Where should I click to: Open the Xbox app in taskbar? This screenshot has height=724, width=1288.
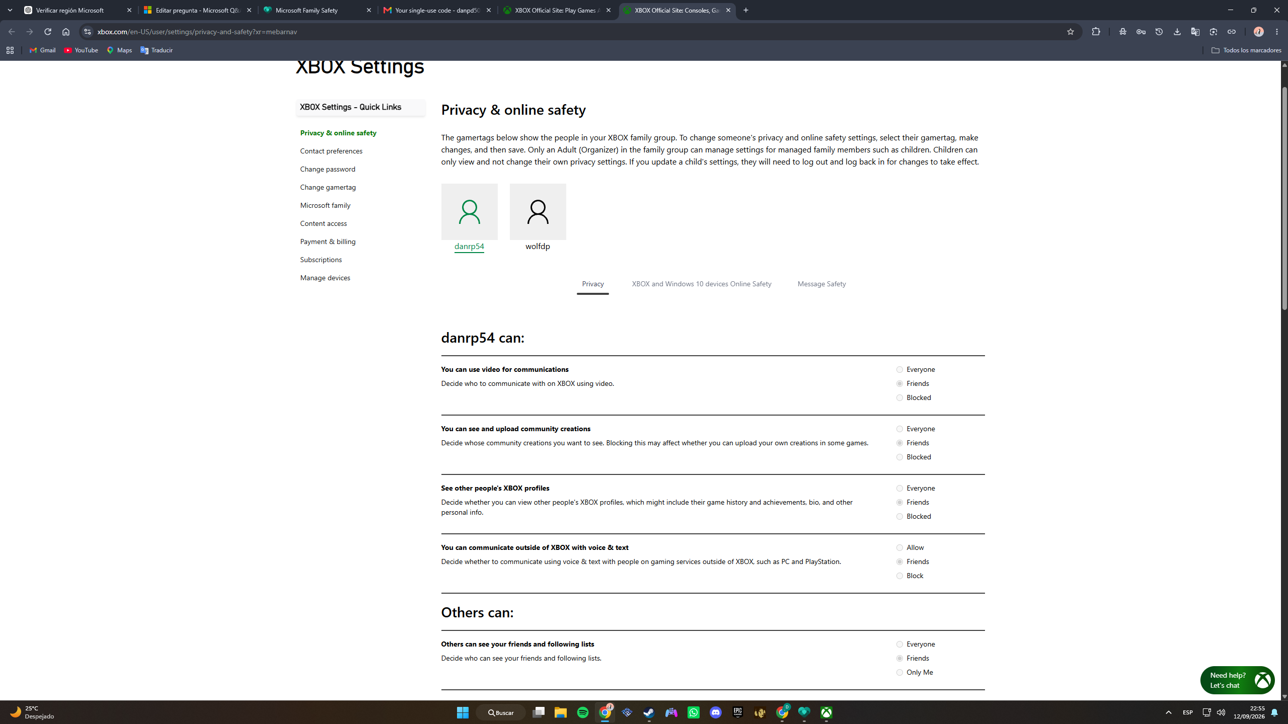pyautogui.click(x=826, y=712)
